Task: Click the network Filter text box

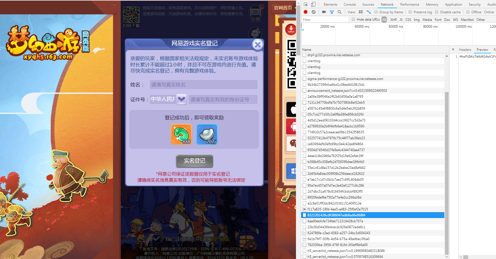Action: (325, 19)
